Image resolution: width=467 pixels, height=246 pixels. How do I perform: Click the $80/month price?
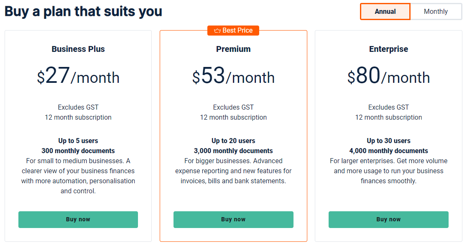[x=388, y=77]
